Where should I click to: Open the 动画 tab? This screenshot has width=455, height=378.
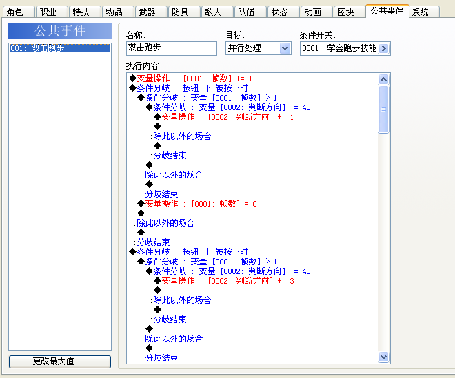point(316,12)
